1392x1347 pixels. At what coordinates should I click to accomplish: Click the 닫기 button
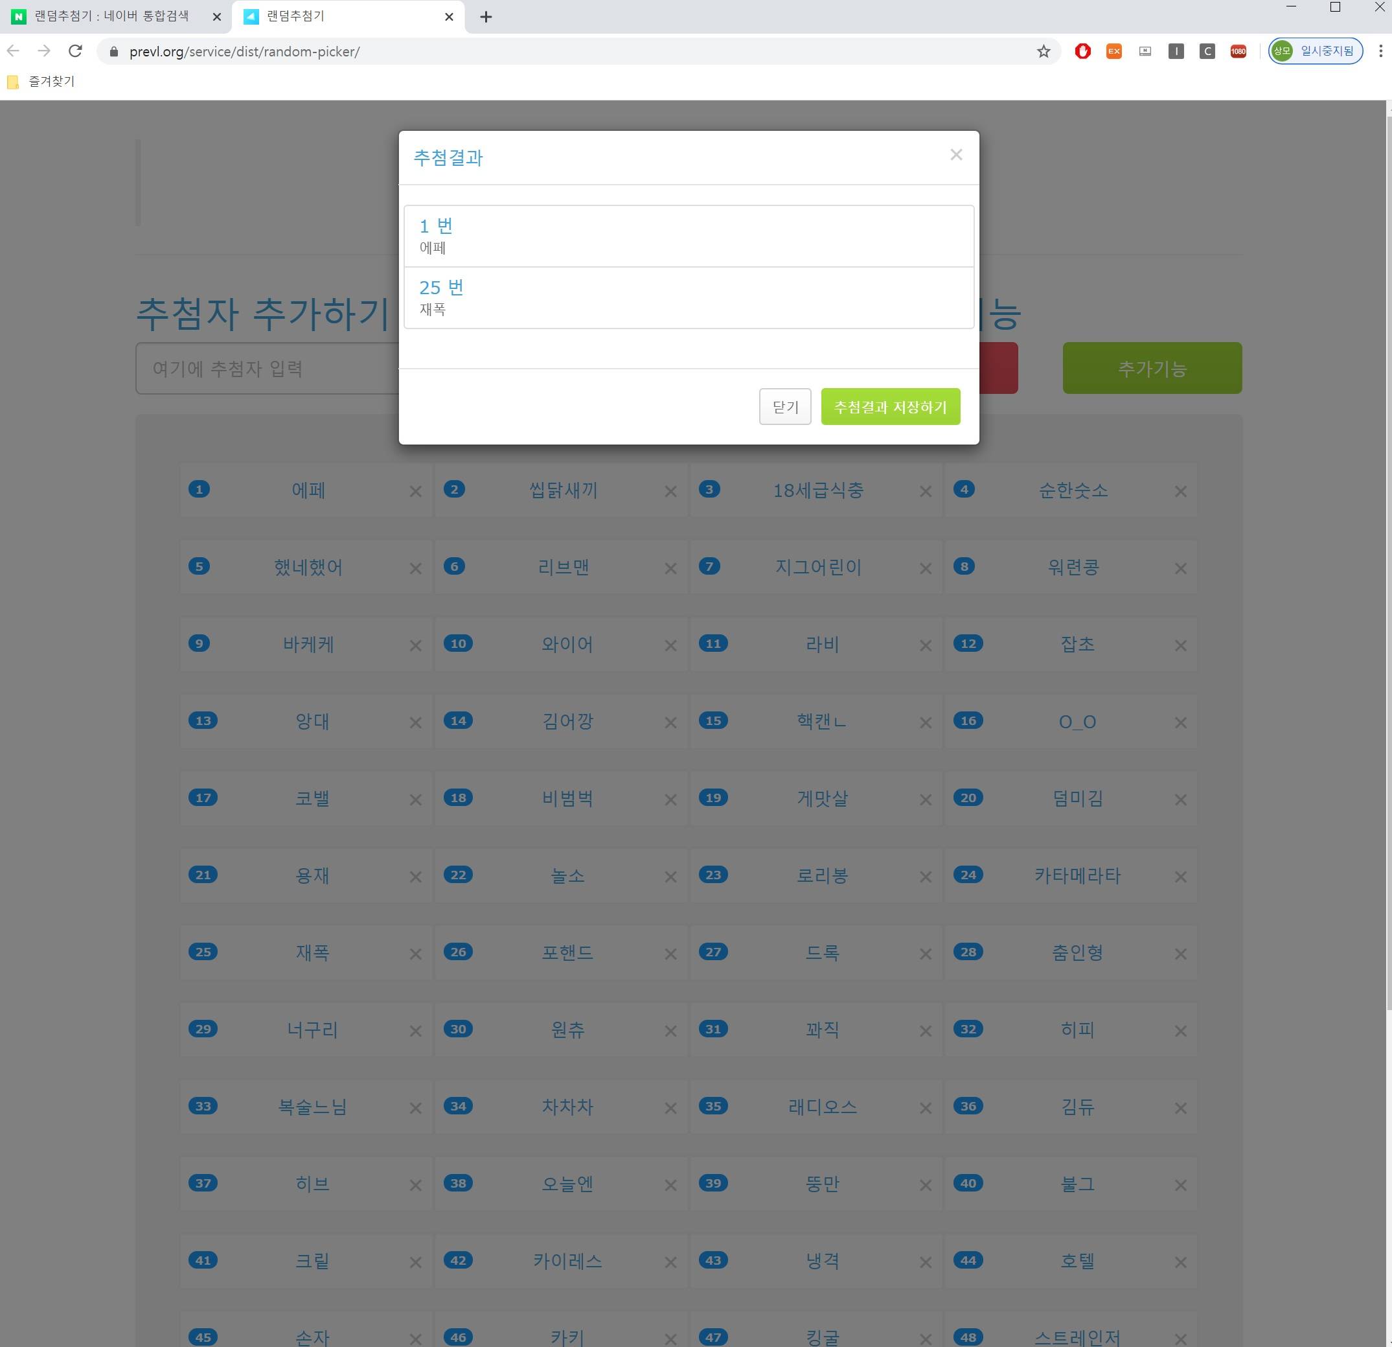tap(785, 406)
